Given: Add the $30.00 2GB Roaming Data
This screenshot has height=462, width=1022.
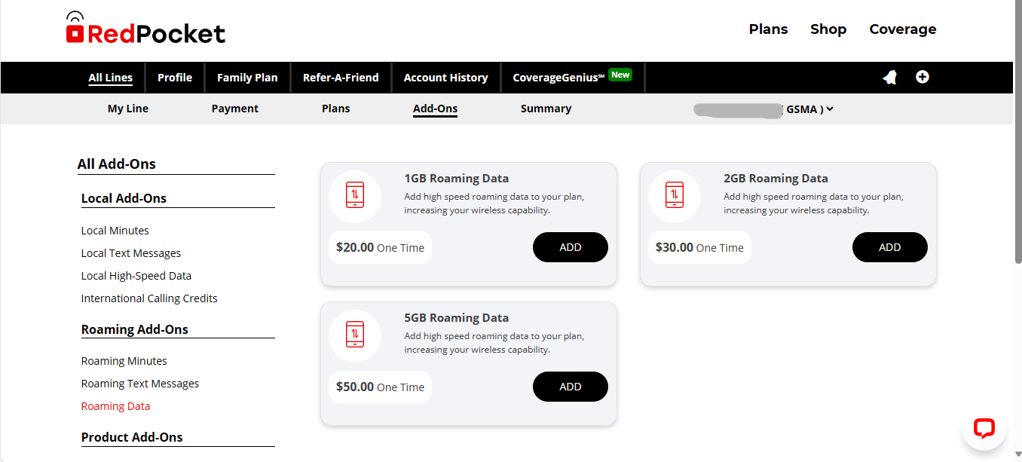Looking at the screenshot, I should coord(889,247).
